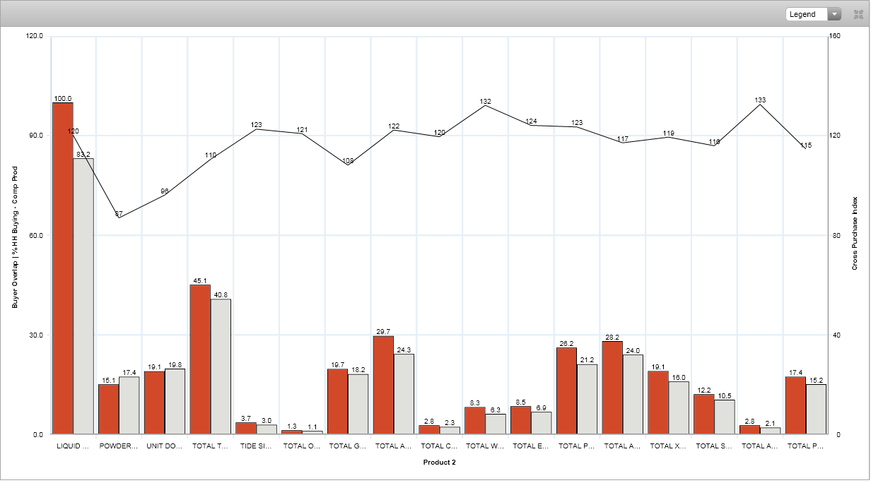Click the grey bar labeled 83.2

[x=83, y=297]
